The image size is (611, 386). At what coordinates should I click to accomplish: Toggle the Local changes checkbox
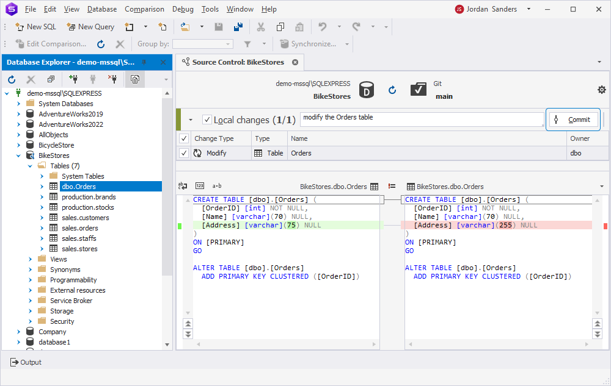207,120
